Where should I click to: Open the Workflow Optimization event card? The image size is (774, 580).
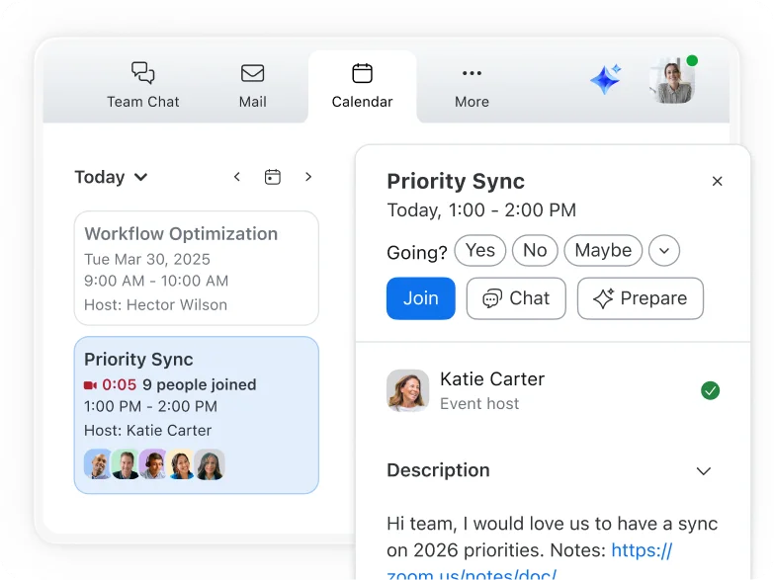pyautogui.click(x=196, y=268)
